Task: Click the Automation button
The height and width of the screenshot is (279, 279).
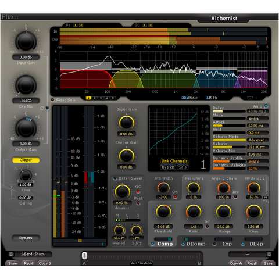Action: pos(141,263)
